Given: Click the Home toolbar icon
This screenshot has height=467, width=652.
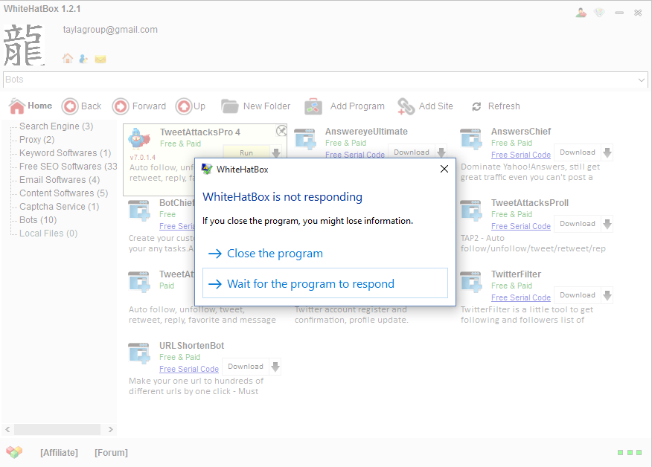Looking at the screenshot, I should [16, 106].
